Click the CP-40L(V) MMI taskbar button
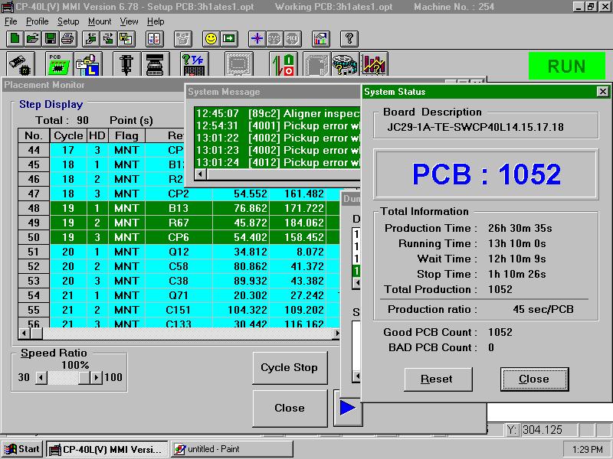613x459 pixels. [x=107, y=449]
